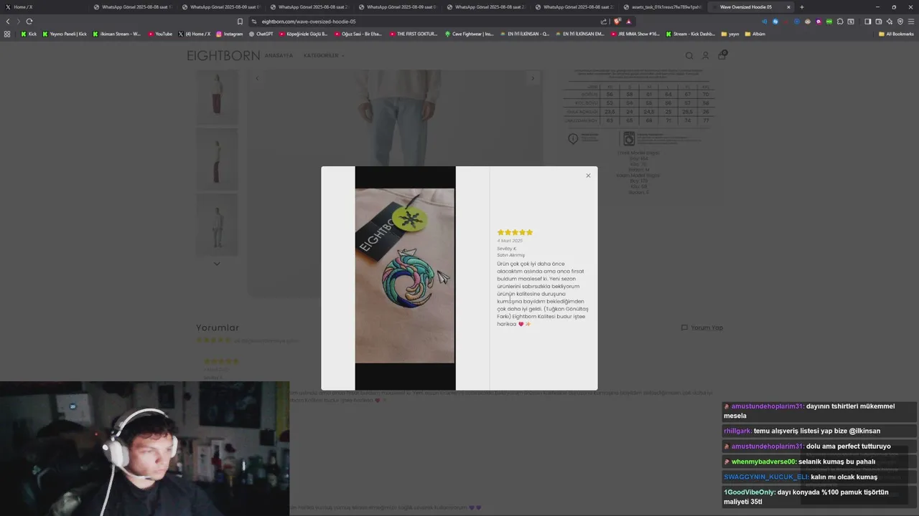Image resolution: width=919 pixels, height=516 pixels.
Task: Expand the yayın bookmarks folder
Action: tap(729, 34)
